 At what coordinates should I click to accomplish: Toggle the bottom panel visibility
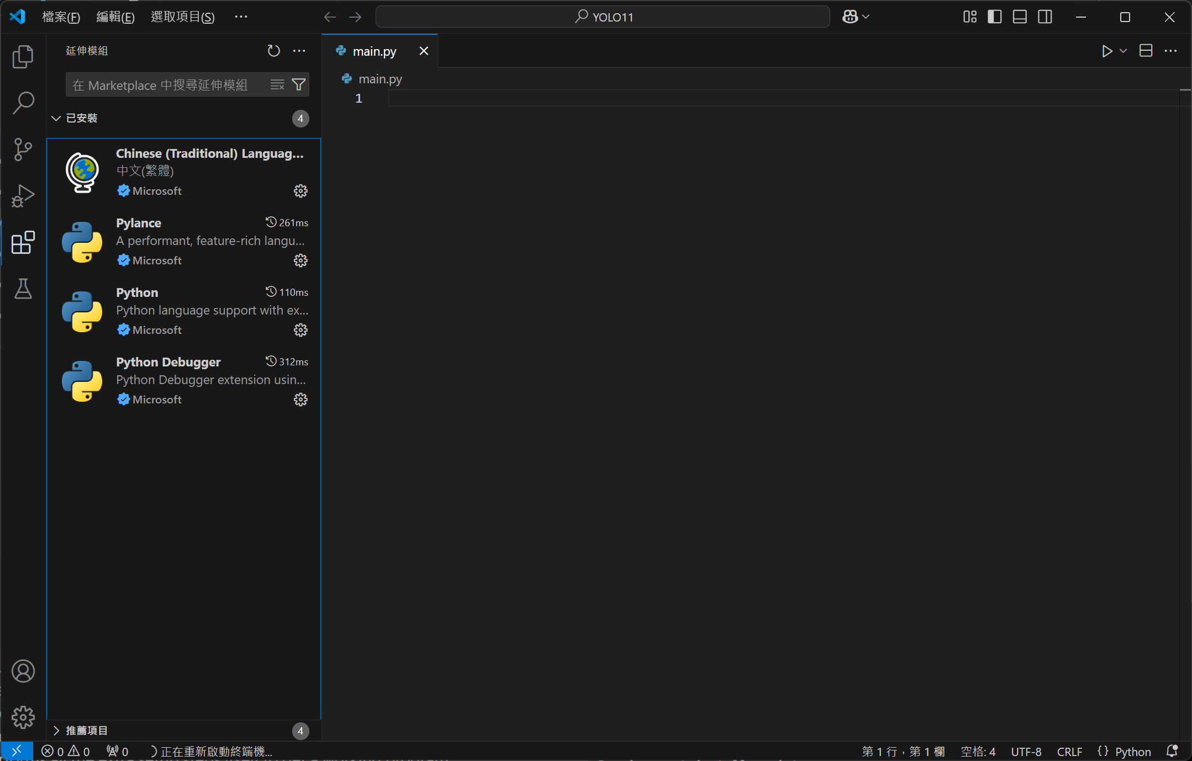pos(1020,17)
